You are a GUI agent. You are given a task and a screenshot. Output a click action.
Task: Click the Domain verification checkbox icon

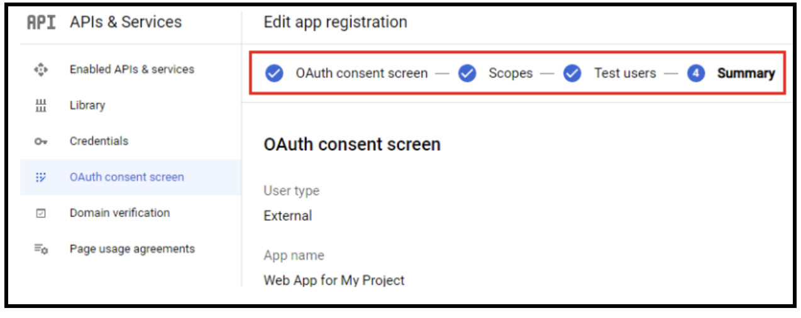(x=41, y=214)
